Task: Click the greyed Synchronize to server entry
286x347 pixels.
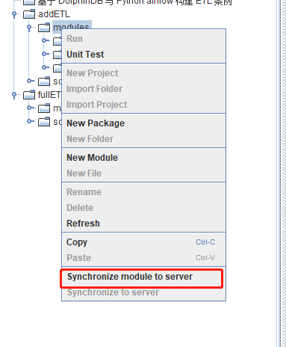Action: (143, 292)
